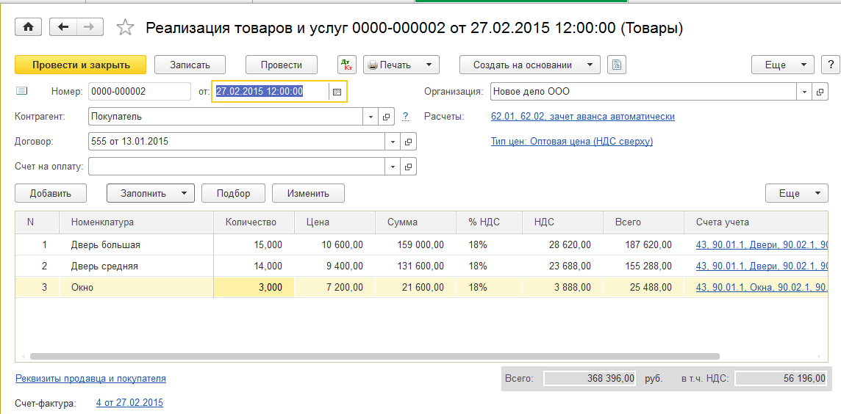The width and height of the screenshot is (841, 414).
Task: Click the Номер input field
Action: tap(139, 92)
